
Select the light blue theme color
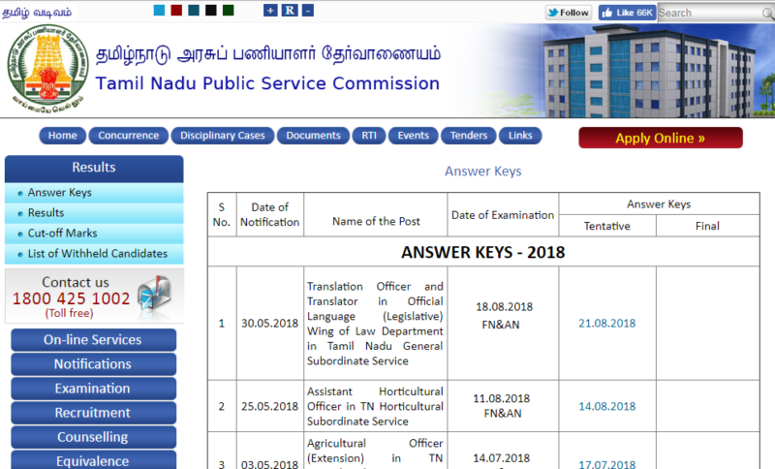pyautogui.click(x=159, y=11)
